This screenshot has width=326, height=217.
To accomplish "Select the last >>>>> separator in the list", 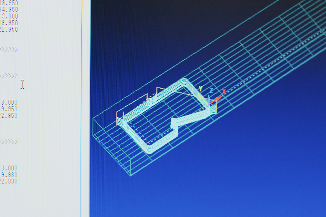I will point(9,142).
